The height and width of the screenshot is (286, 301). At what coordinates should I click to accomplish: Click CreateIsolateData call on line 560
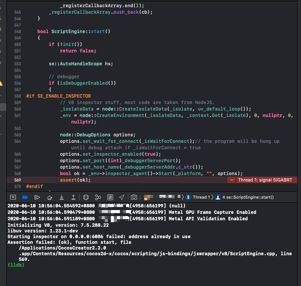click(x=143, y=109)
